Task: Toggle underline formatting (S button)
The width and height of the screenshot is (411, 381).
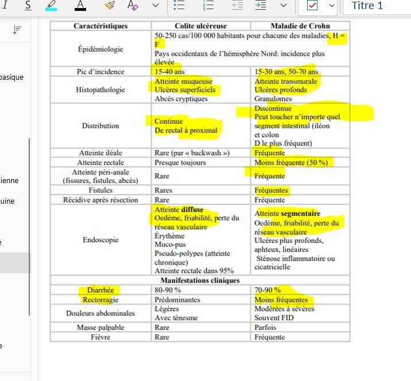Action: click(x=28, y=5)
